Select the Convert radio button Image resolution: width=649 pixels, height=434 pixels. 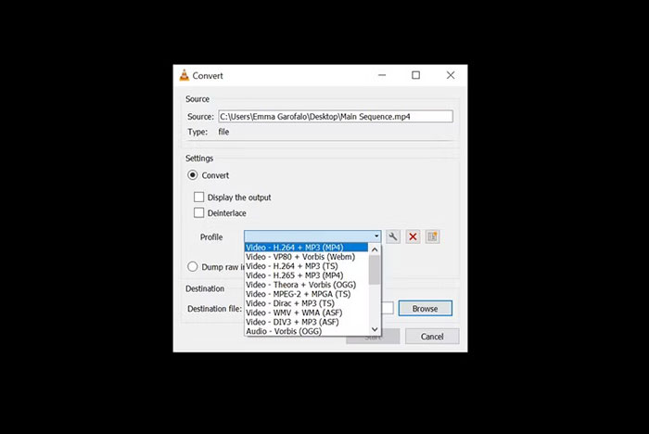click(x=193, y=175)
